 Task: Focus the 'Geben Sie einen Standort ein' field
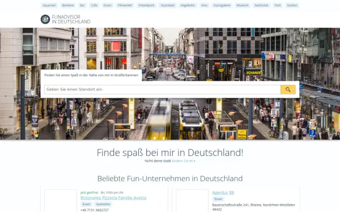click(163, 89)
